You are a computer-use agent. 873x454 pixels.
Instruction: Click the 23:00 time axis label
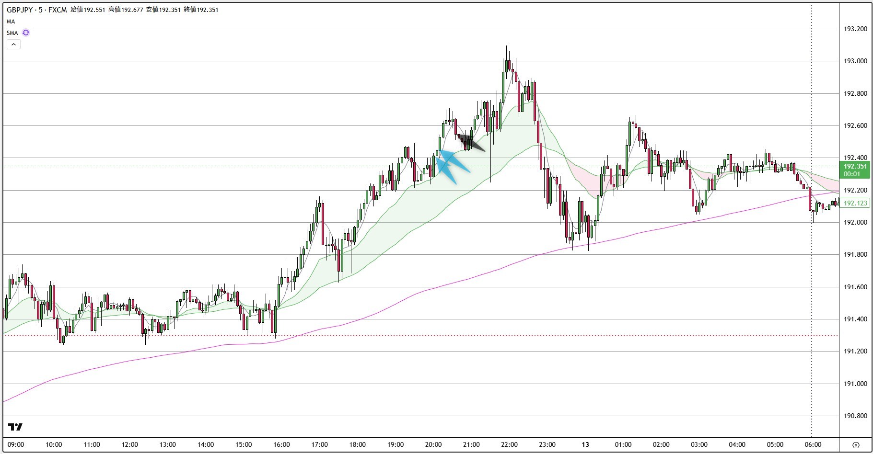coord(547,444)
